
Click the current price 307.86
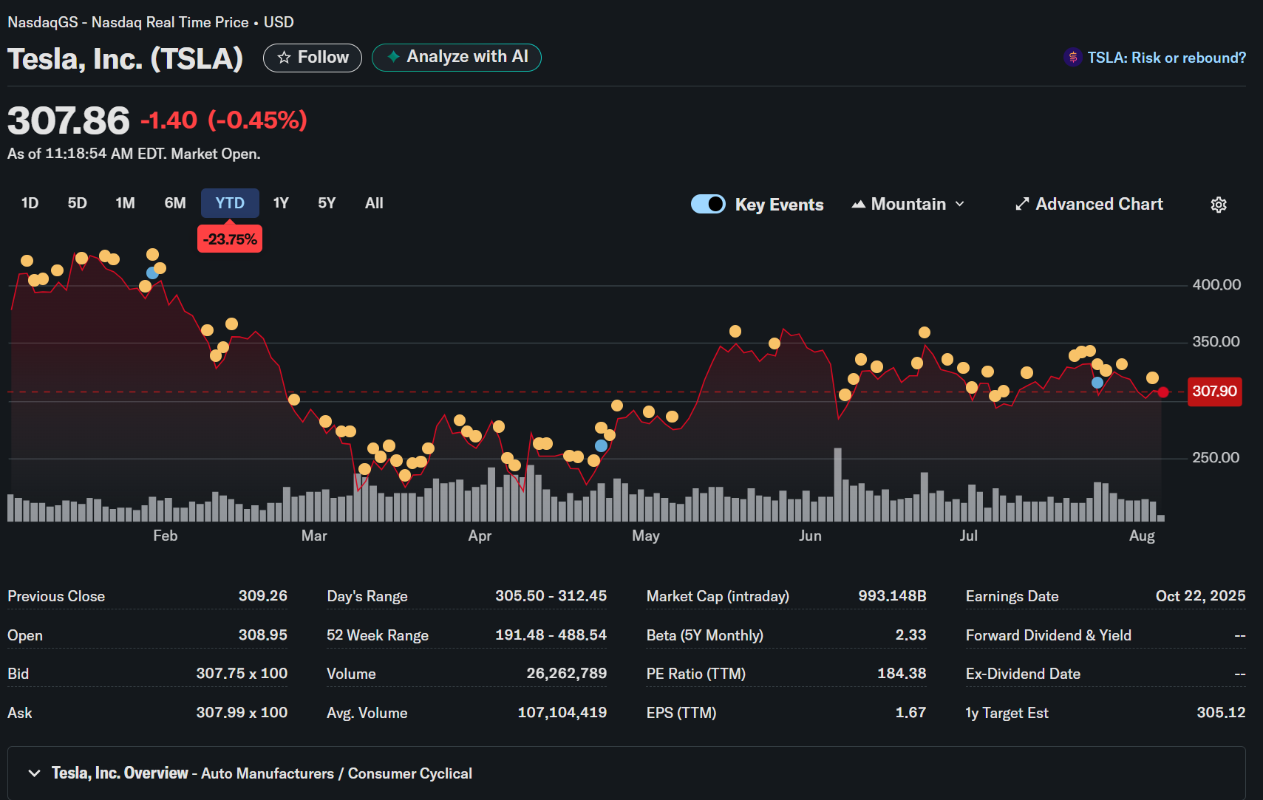[68, 120]
